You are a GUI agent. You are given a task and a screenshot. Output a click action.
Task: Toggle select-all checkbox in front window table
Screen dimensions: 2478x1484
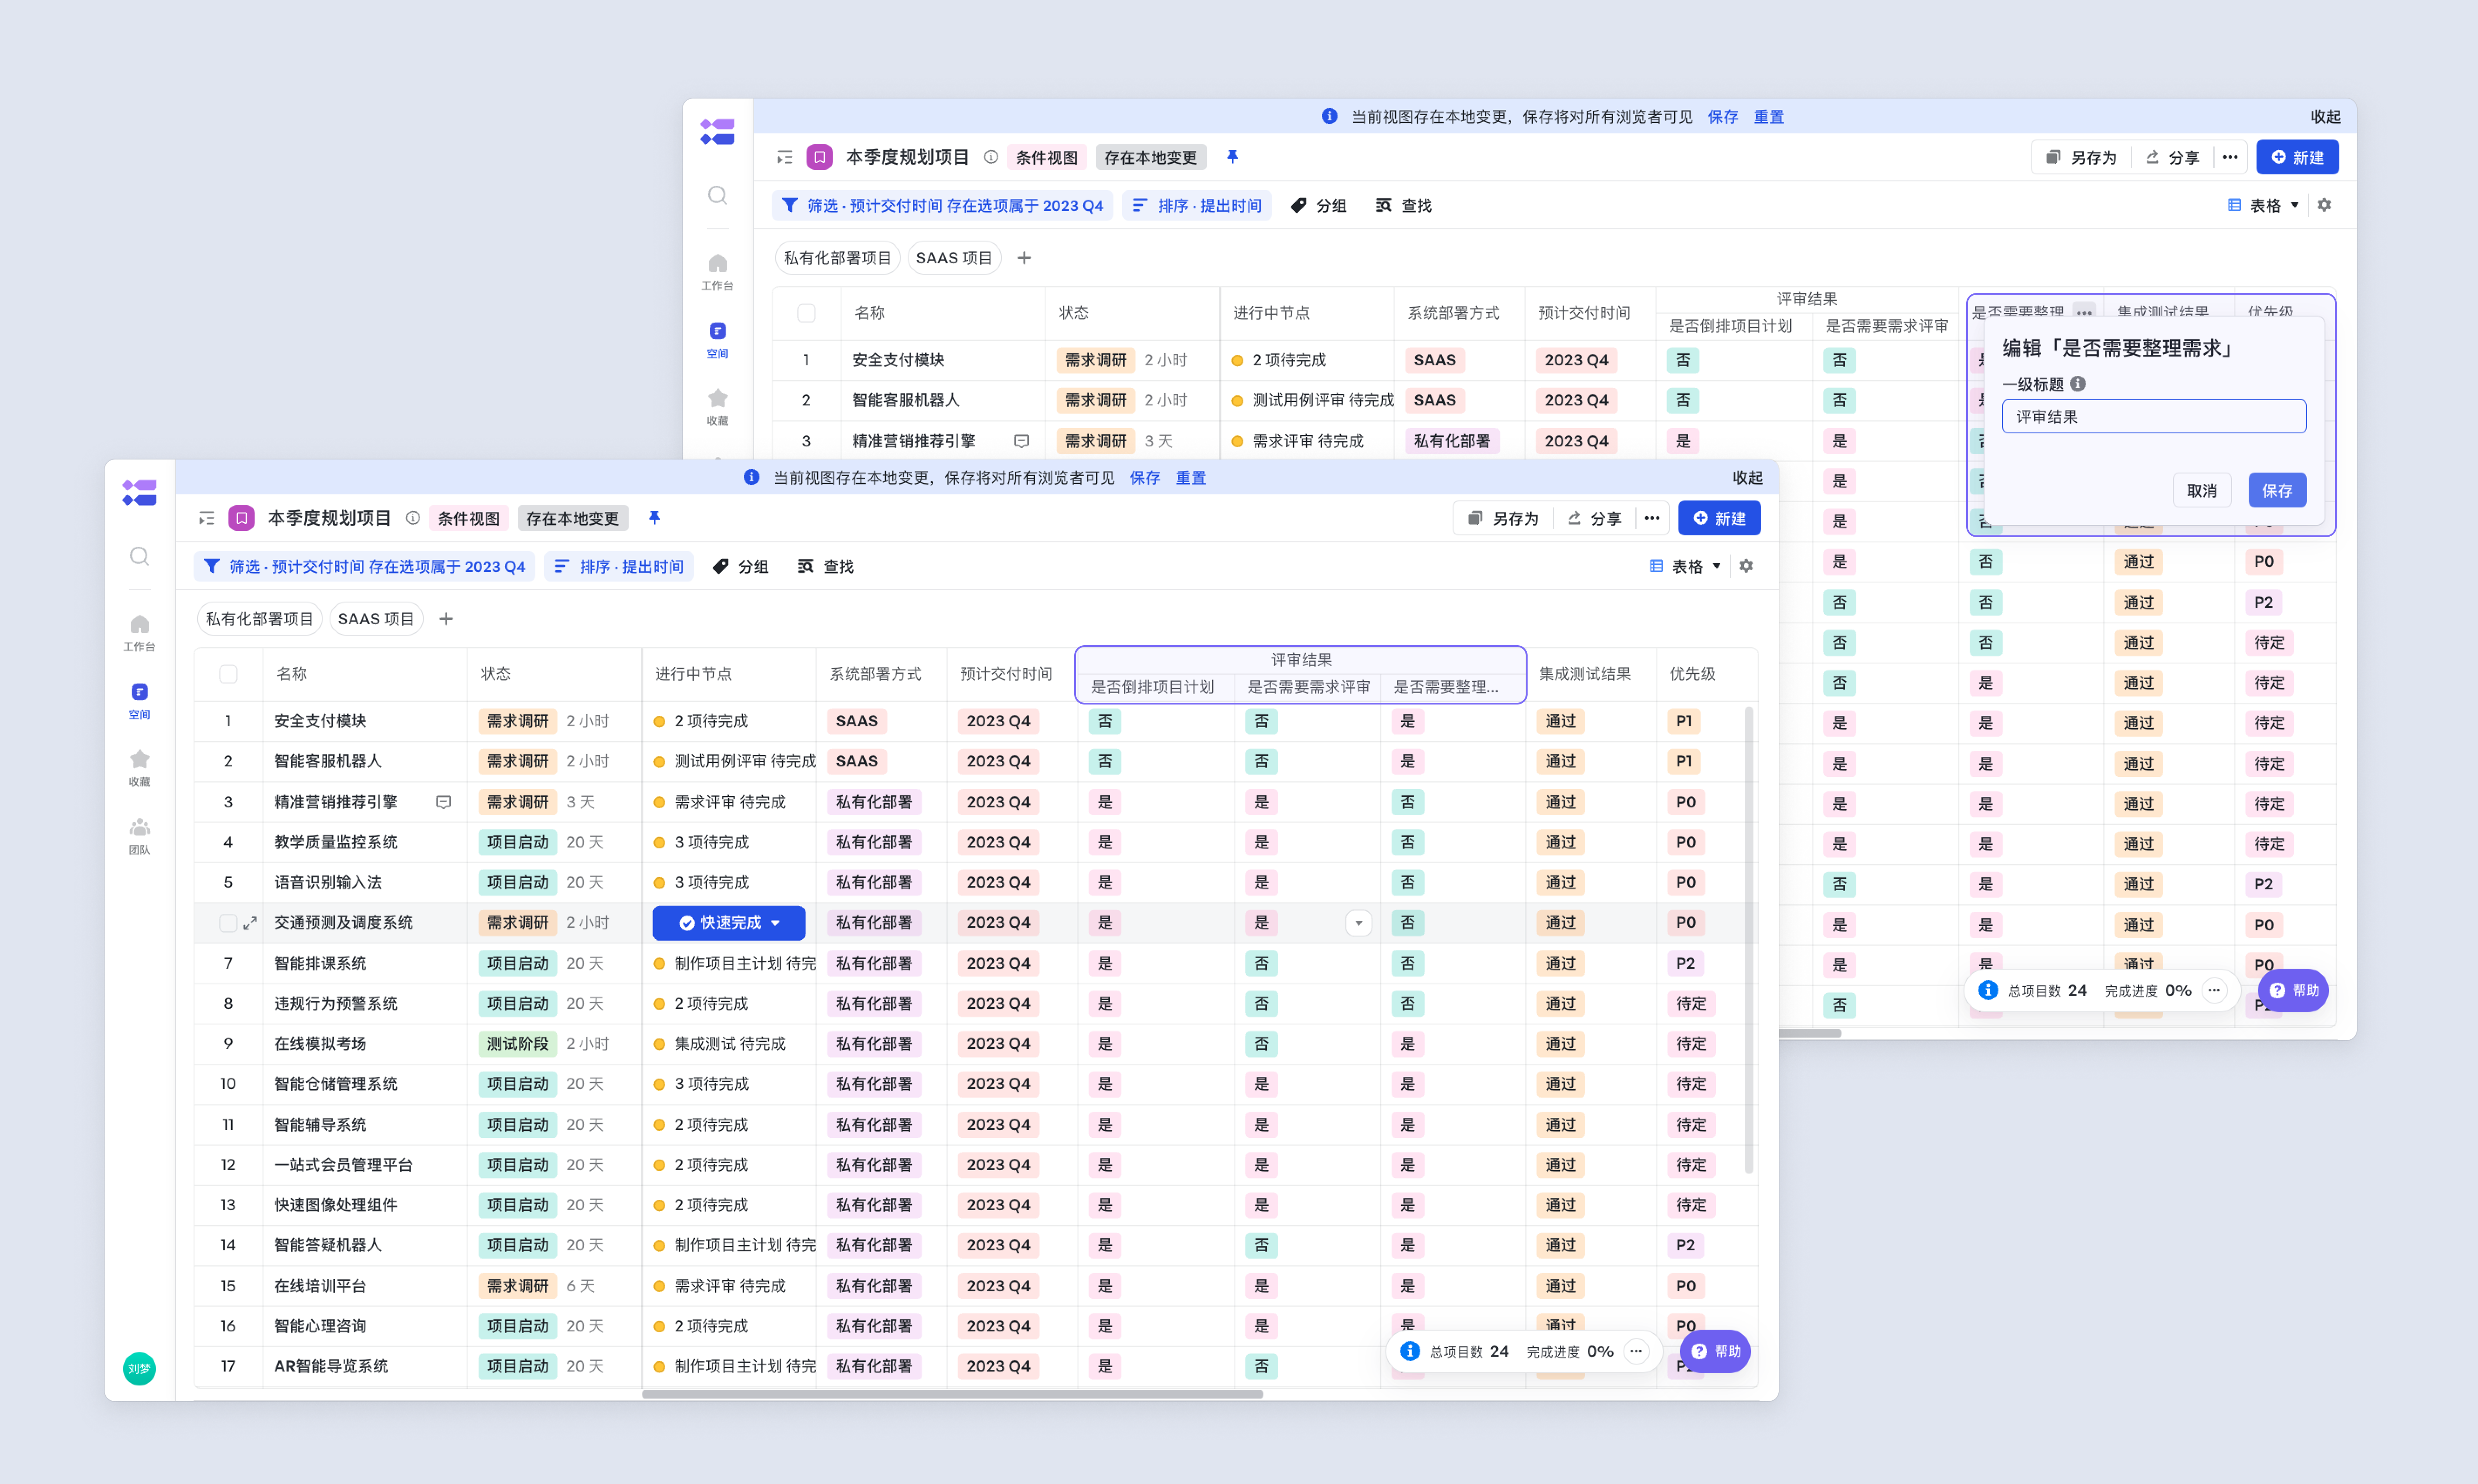228,674
